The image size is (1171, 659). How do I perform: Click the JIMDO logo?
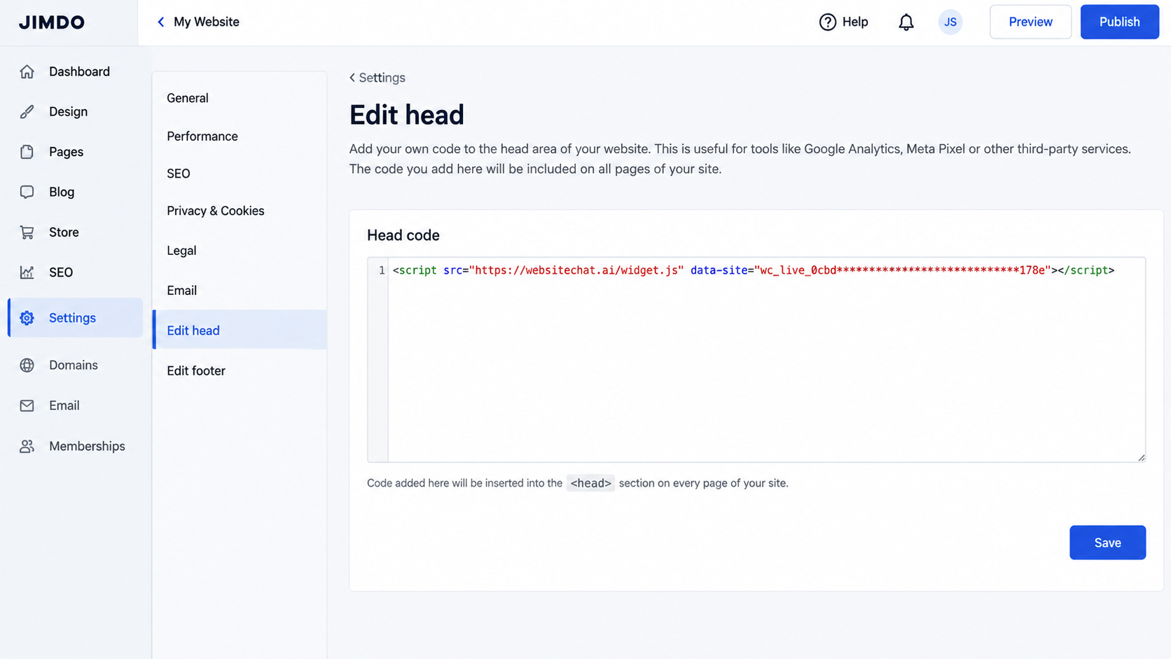52,22
